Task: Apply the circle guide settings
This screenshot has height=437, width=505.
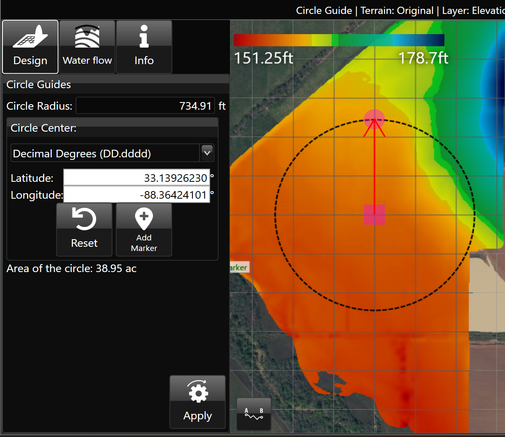Action: [197, 402]
